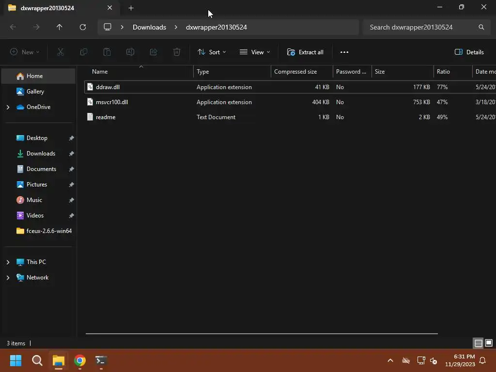This screenshot has height=372, width=496.
Task: Open Windows Start menu
Action: click(15, 360)
